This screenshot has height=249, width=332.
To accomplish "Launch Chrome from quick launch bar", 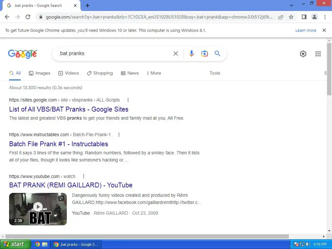I will (37, 244).
